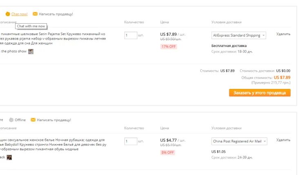Click the orange chat bubble icon
The height and width of the screenshot is (175, 298).
coord(7,14)
